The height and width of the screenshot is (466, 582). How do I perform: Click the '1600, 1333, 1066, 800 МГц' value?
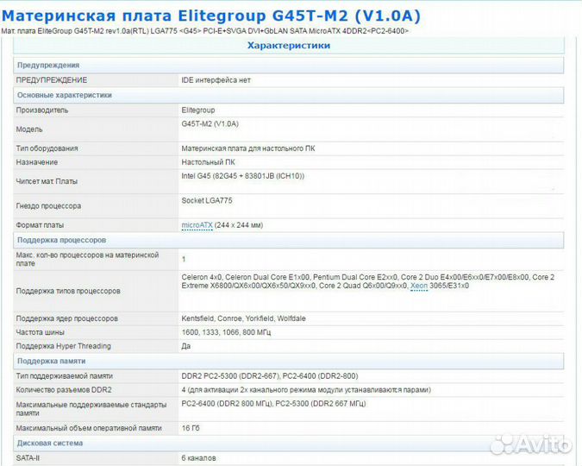coord(226,332)
